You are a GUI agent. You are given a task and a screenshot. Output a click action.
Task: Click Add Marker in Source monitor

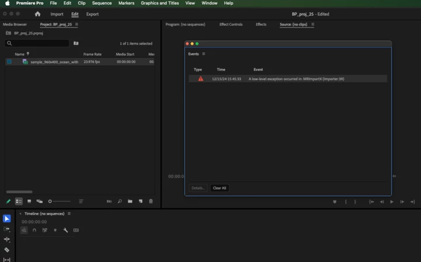point(334,202)
